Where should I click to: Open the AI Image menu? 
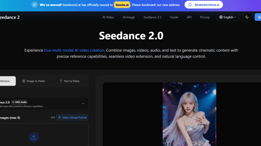129,17
